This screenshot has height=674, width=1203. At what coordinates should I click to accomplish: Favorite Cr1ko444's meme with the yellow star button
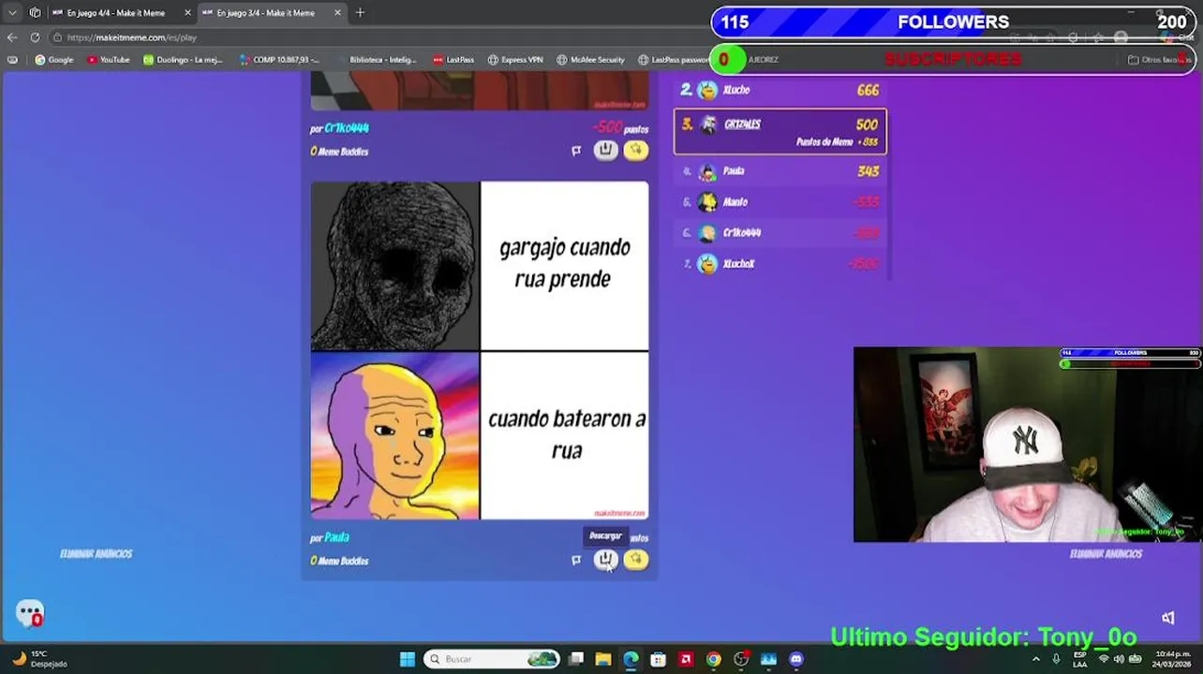pyautogui.click(x=635, y=150)
